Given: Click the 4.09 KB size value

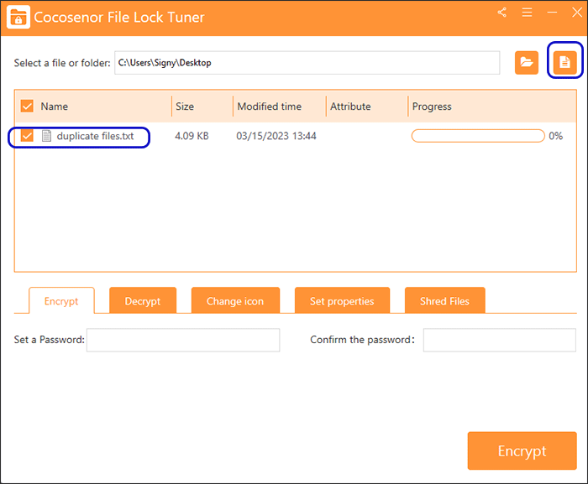Looking at the screenshot, I should pyautogui.click(x=192, y=136).
